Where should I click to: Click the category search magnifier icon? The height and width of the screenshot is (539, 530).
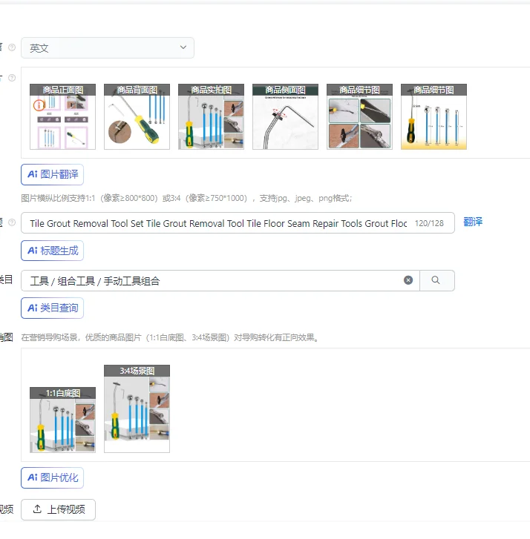click(436, 280)
